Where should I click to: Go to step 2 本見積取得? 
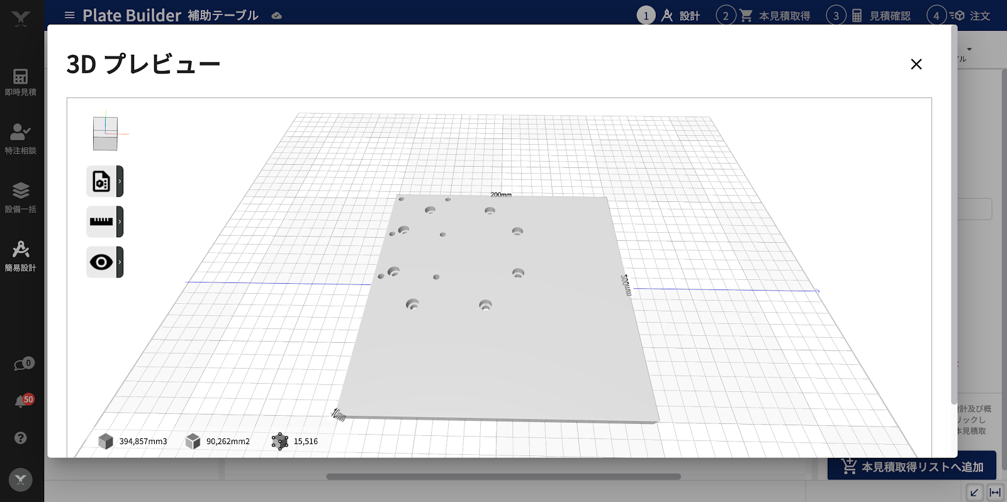tap(763, 16)
